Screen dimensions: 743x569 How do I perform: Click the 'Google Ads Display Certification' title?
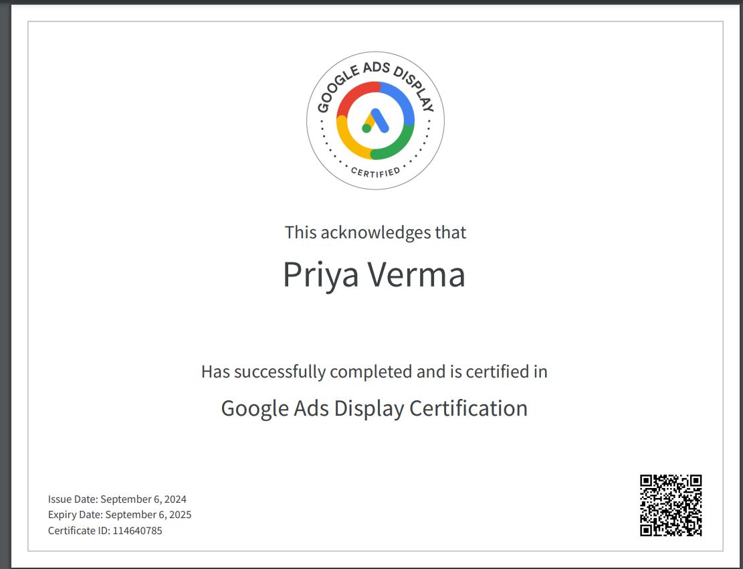(375, 408)
